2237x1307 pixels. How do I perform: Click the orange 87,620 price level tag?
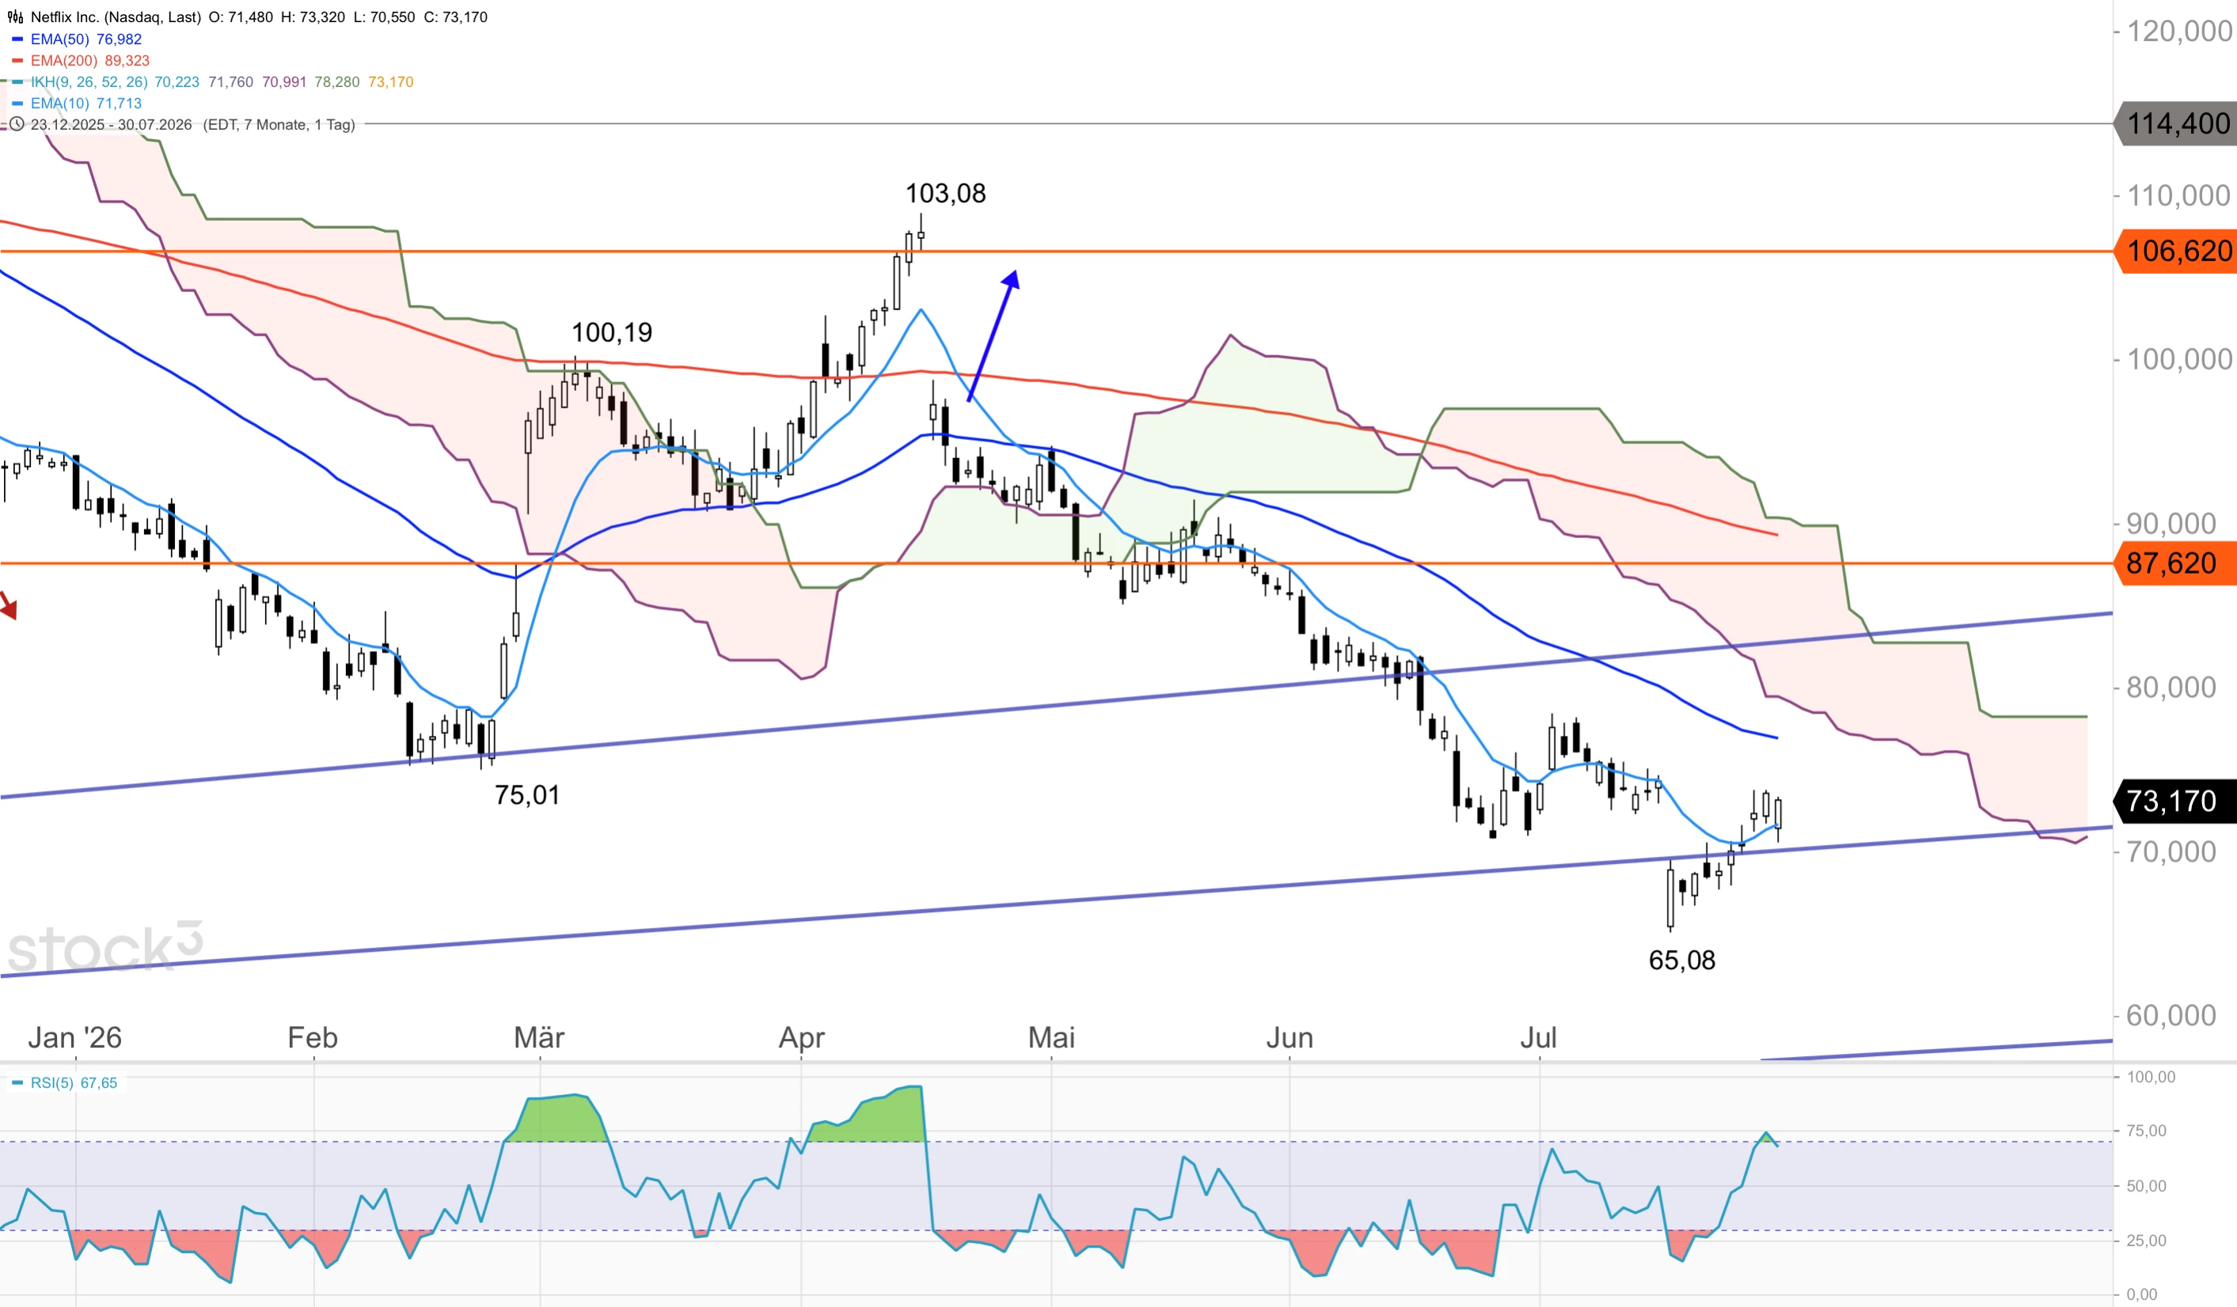(2176, 563)
